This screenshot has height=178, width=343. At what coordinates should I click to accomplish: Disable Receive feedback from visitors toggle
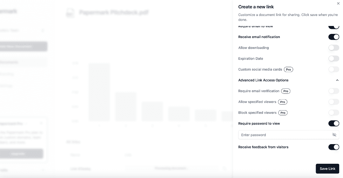pyautogui.click(x=333, y=147)
